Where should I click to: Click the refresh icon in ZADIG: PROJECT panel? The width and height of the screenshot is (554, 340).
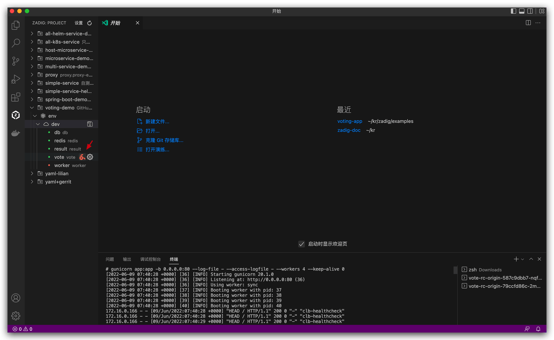[x=90, y=23]
